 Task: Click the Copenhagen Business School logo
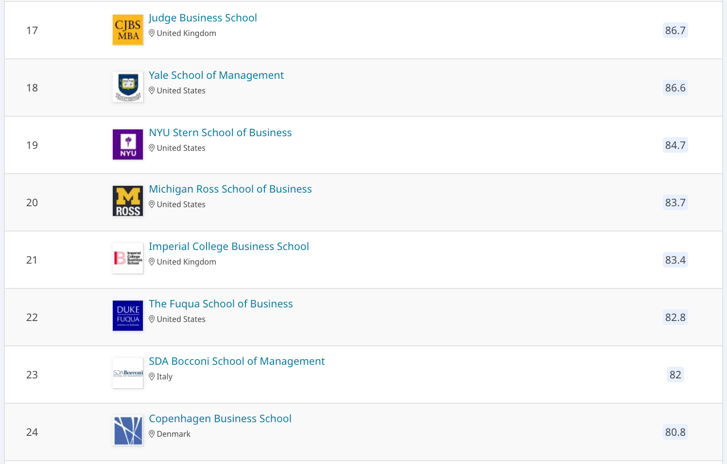128,430
